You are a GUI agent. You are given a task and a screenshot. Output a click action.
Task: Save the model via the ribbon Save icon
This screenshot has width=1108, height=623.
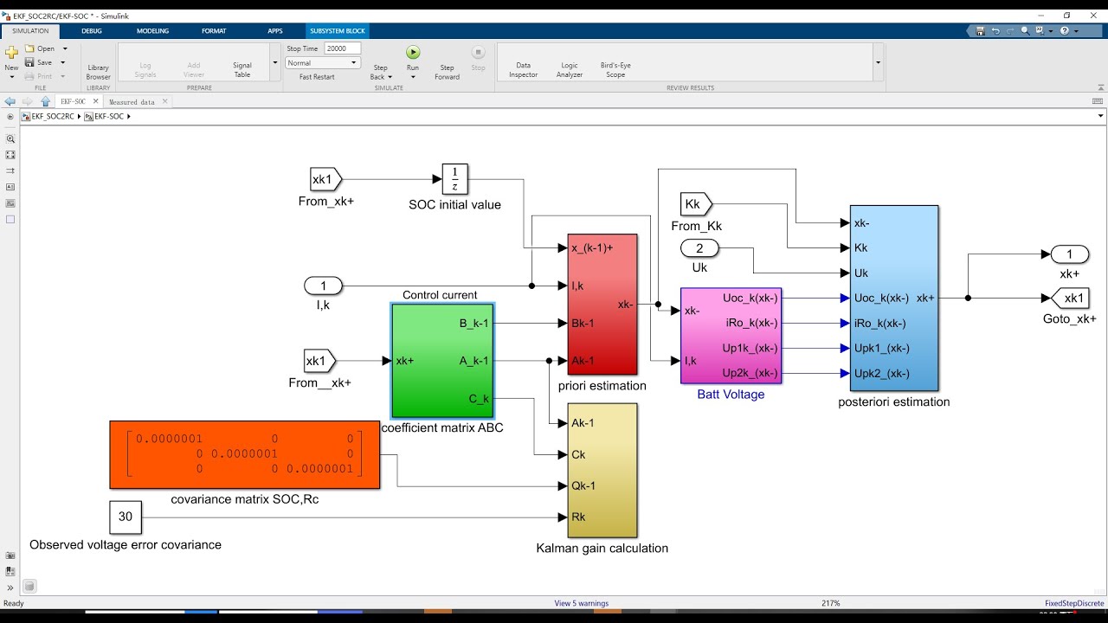29,62
